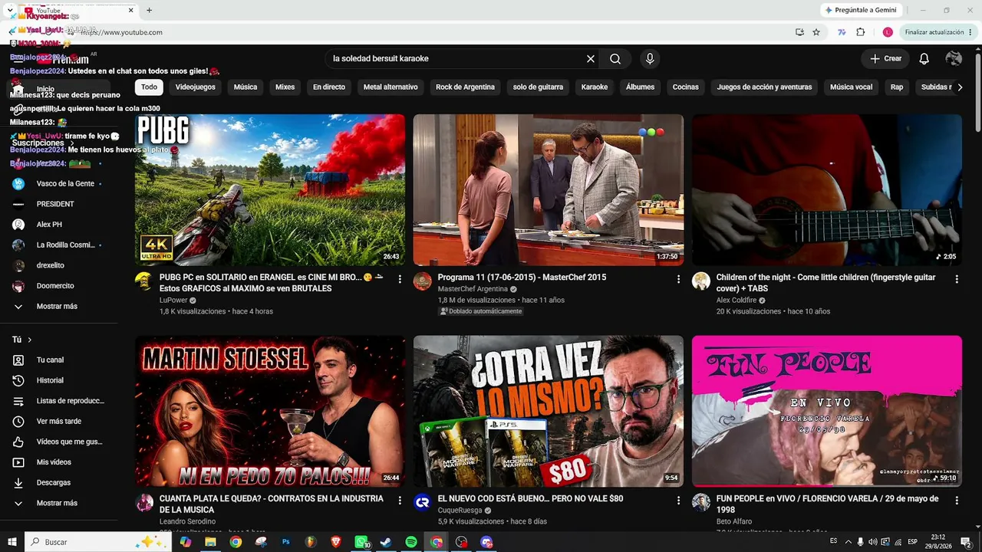Image resolution: width=982 pixels, height=552 pixels.
Task: Expand Mostrar más below Descargas
Action: [x=58, y=504]
